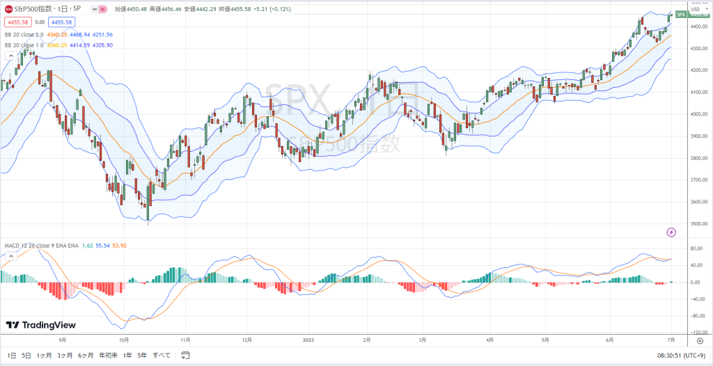The width and height of the screenshot is (713, 366).
Task: Click the 4468.94 upper band value
Action: pyautogui.click(x=80, y=35)
